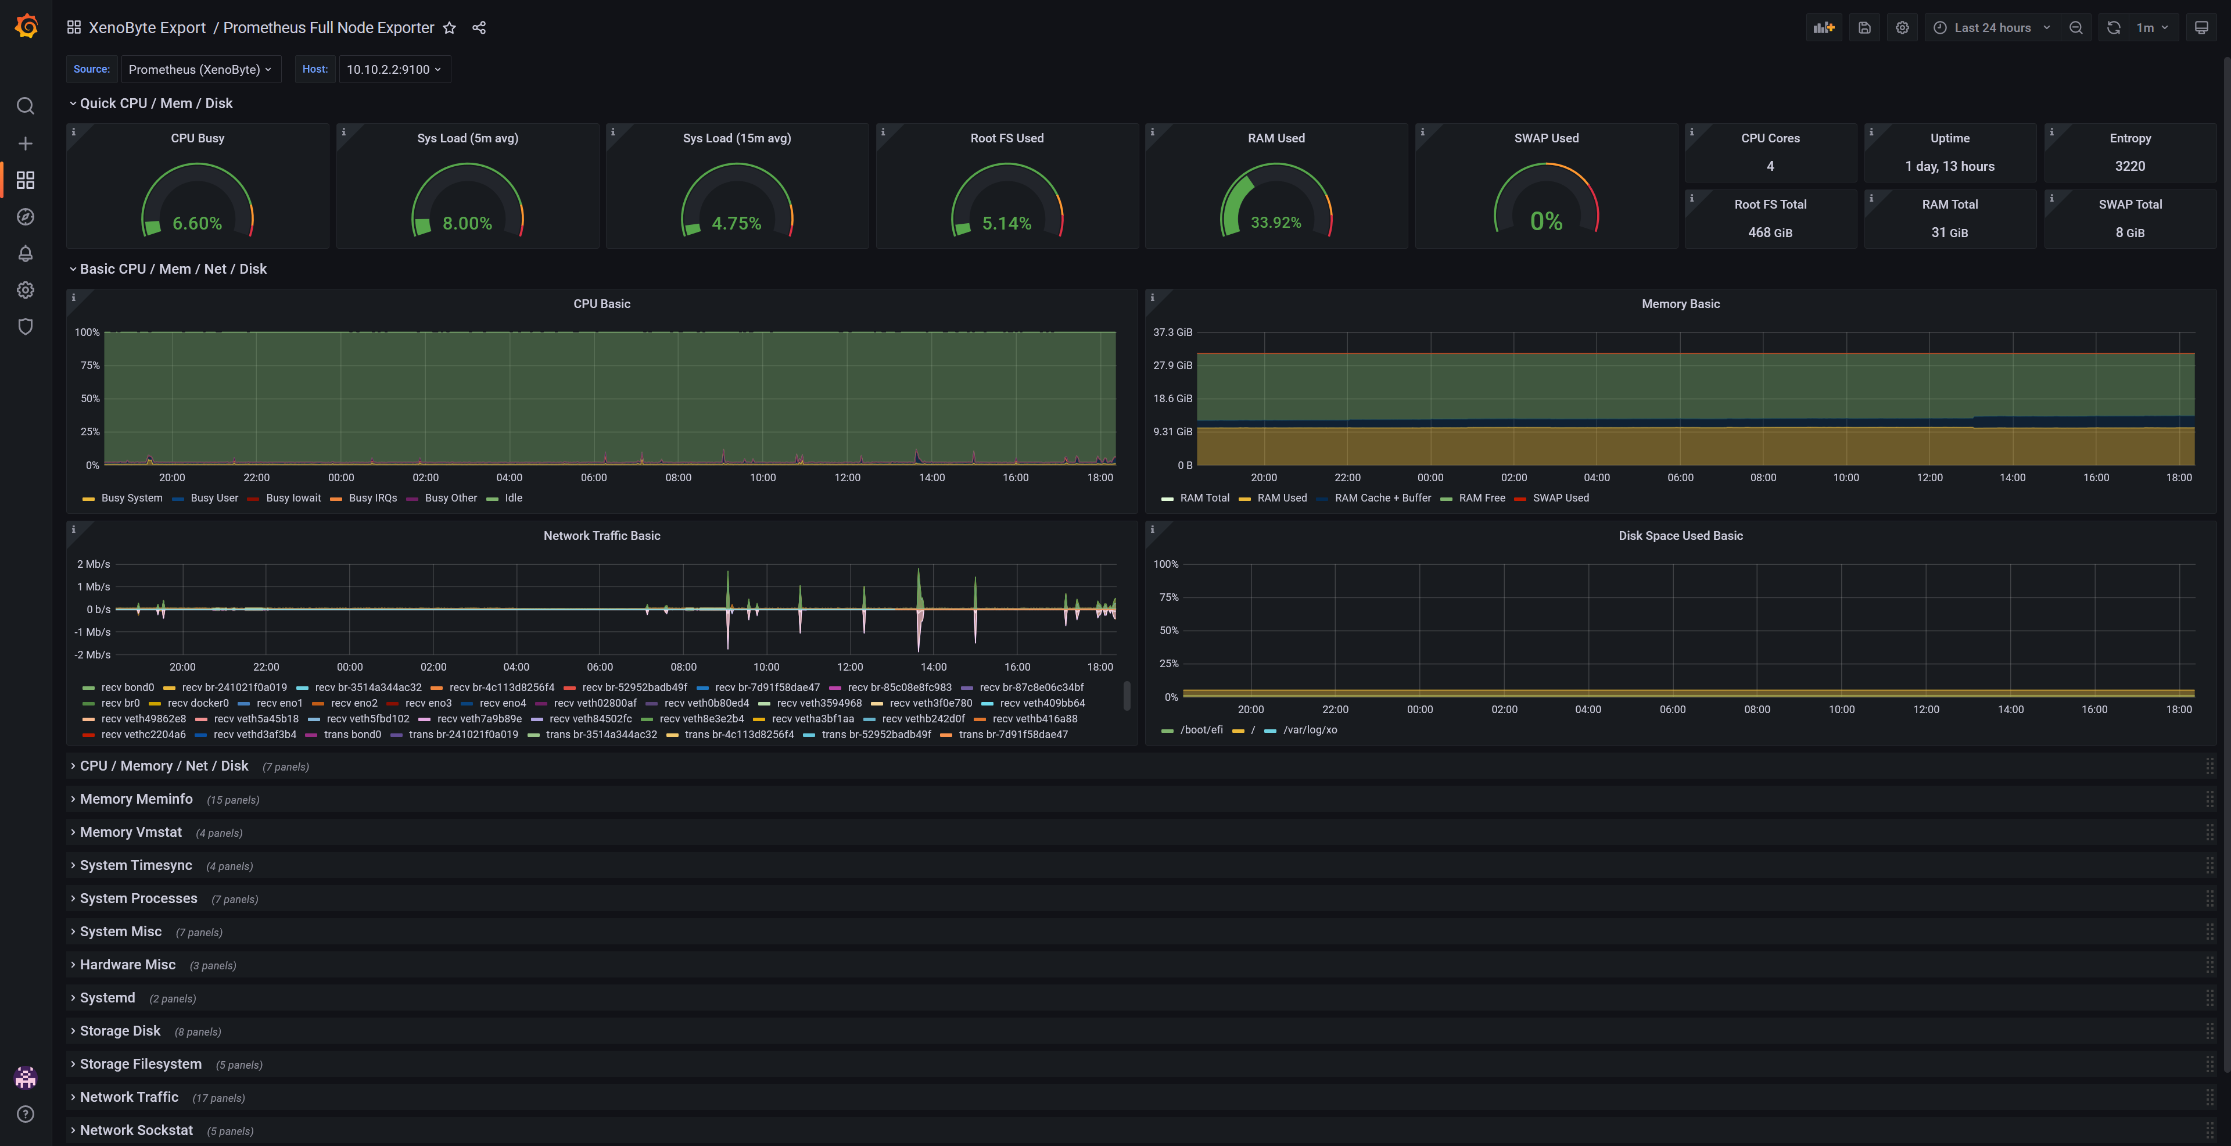The width and height of the screenshot is (2231, 1146).
Task: Open the Alerting bell in sidebar
Action: (x=25, y=254)
